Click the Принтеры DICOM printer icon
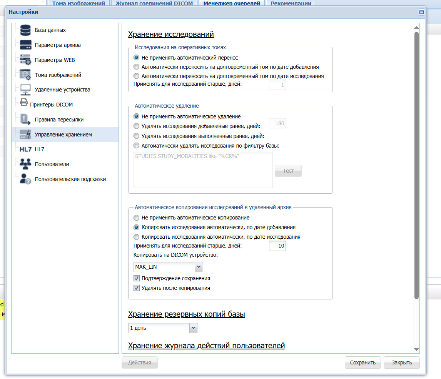 coord(24,102)
